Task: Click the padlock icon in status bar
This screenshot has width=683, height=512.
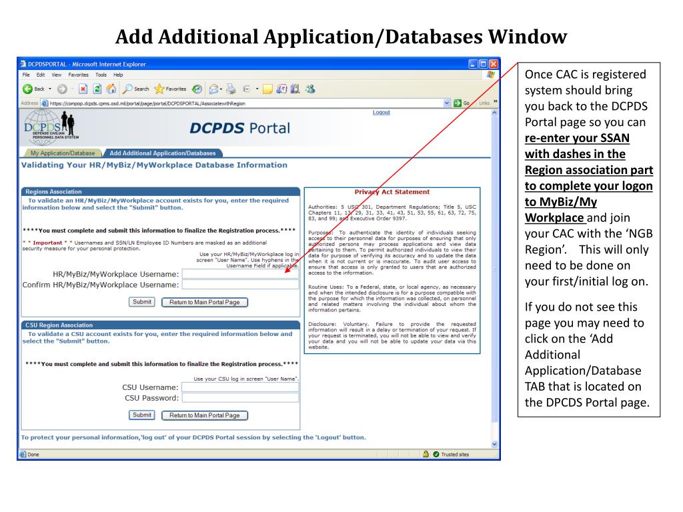Action: pyautogui.click(x=426, y=454)
